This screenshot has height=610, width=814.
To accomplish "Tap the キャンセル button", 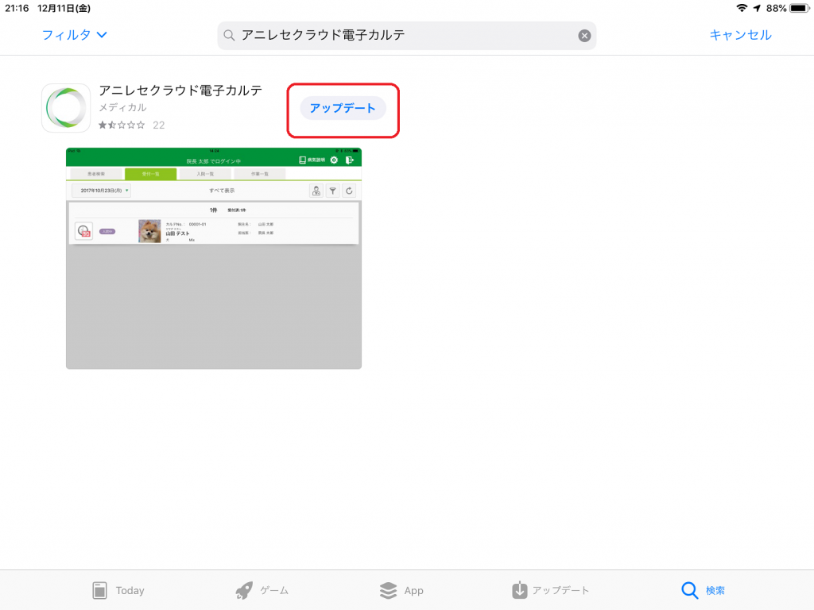I will tap(740, 35).
